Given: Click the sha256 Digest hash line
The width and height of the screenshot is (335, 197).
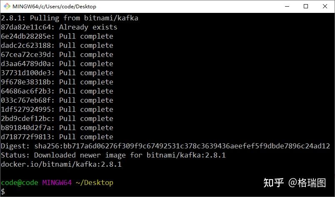Looking at the screenshot, I should pyautogui.click(x=165, y=146).
